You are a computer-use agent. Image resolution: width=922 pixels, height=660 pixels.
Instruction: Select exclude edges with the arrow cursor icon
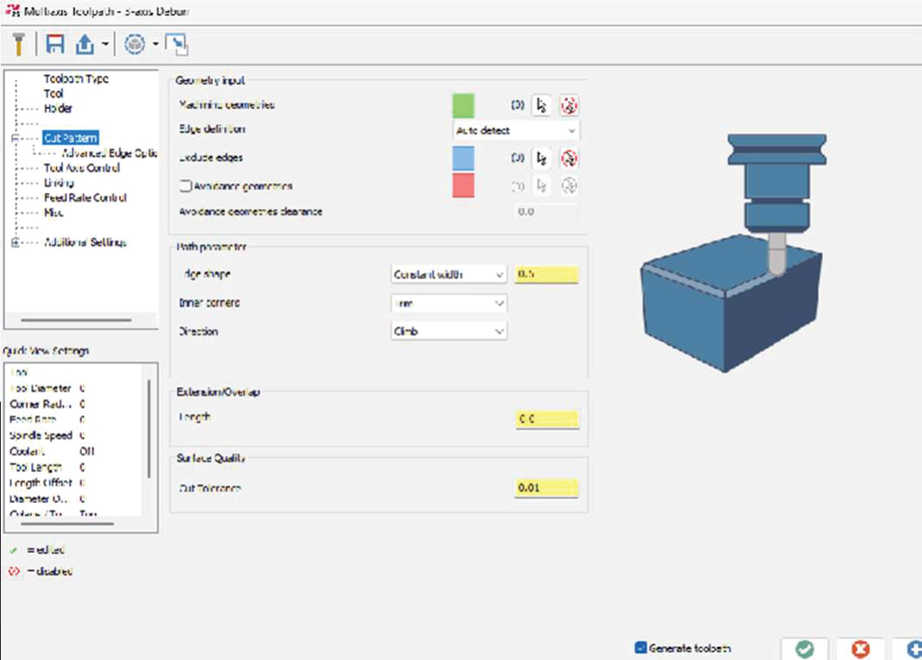pos(542,159)
